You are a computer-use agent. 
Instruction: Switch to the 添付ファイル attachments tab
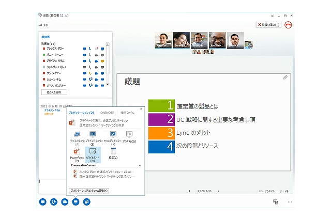(127, 113)
